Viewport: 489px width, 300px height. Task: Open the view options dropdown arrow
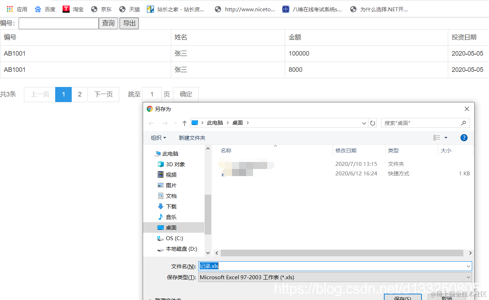tap(446, 138)
